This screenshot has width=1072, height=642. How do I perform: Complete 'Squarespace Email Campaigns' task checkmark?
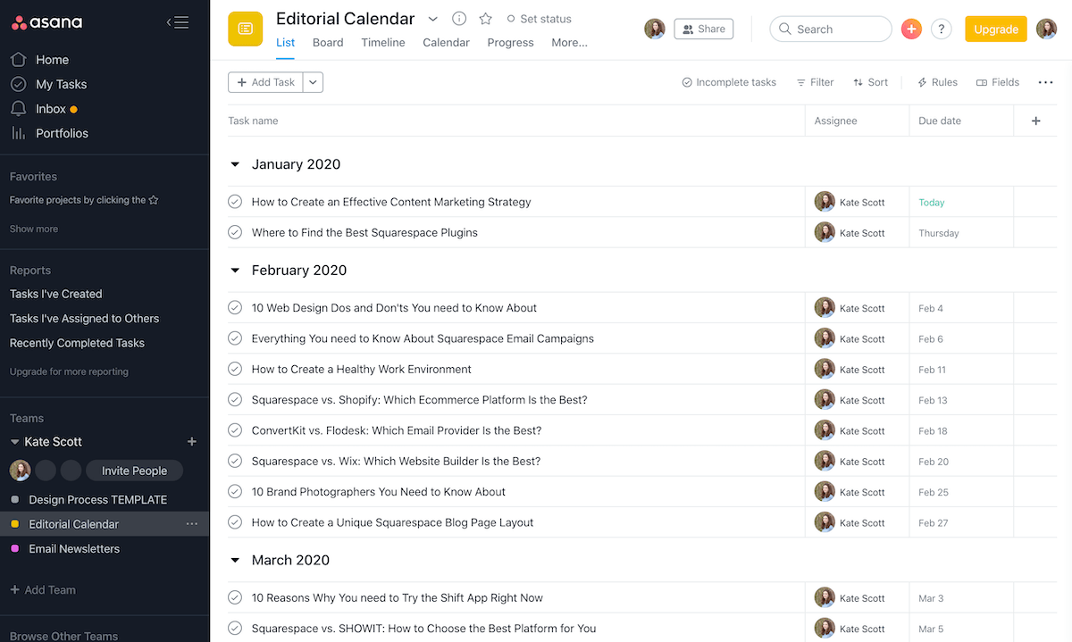pyautogui.click(x=235, y=338)
